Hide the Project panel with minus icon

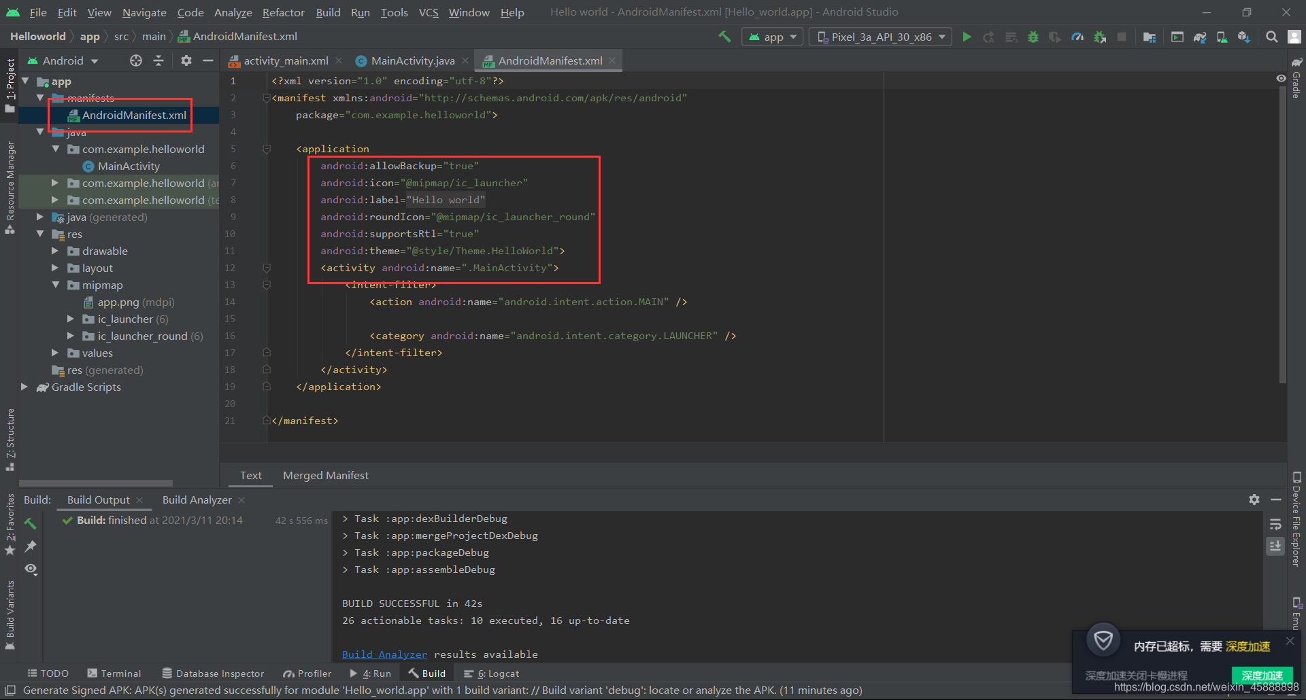tap(208, 60)
